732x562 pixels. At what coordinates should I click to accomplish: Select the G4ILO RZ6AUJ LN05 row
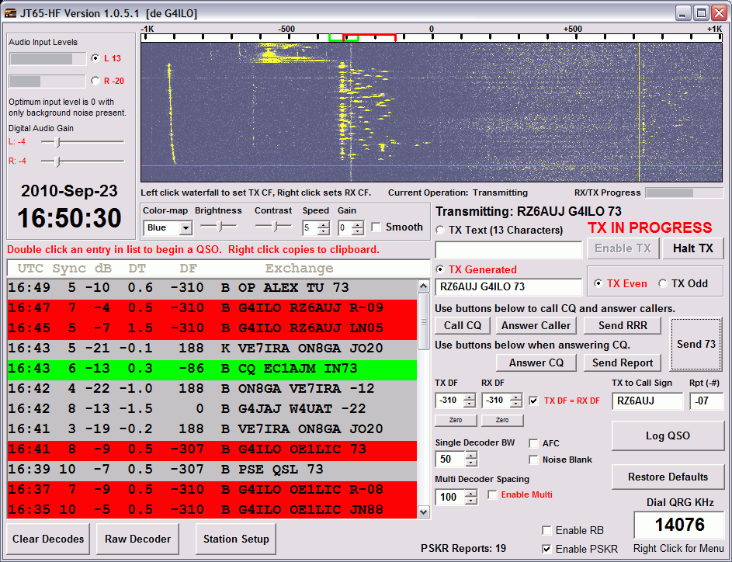coord(212,330)
